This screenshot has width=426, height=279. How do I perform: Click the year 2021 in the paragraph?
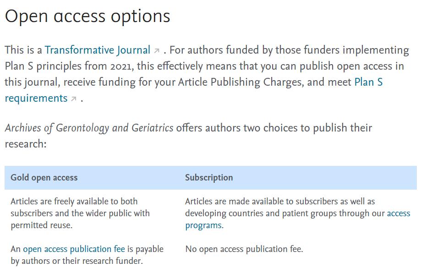(x=121, y=66)
